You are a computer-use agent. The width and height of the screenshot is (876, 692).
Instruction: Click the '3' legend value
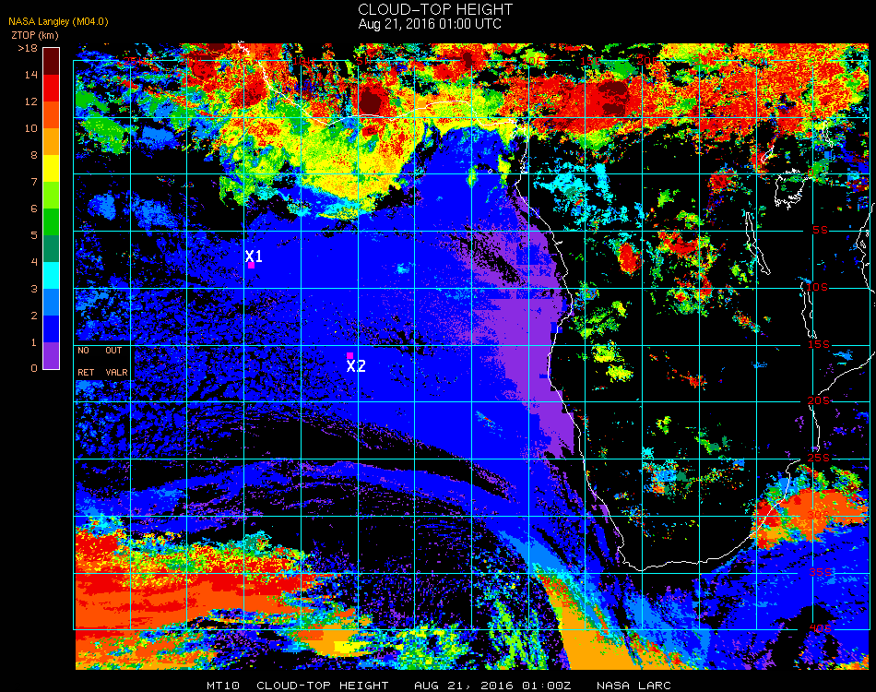(34, 289)
